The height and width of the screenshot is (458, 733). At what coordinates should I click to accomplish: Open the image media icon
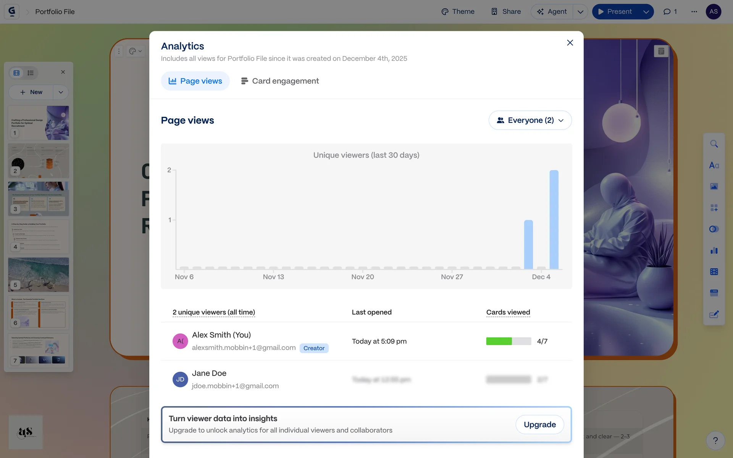714,186
